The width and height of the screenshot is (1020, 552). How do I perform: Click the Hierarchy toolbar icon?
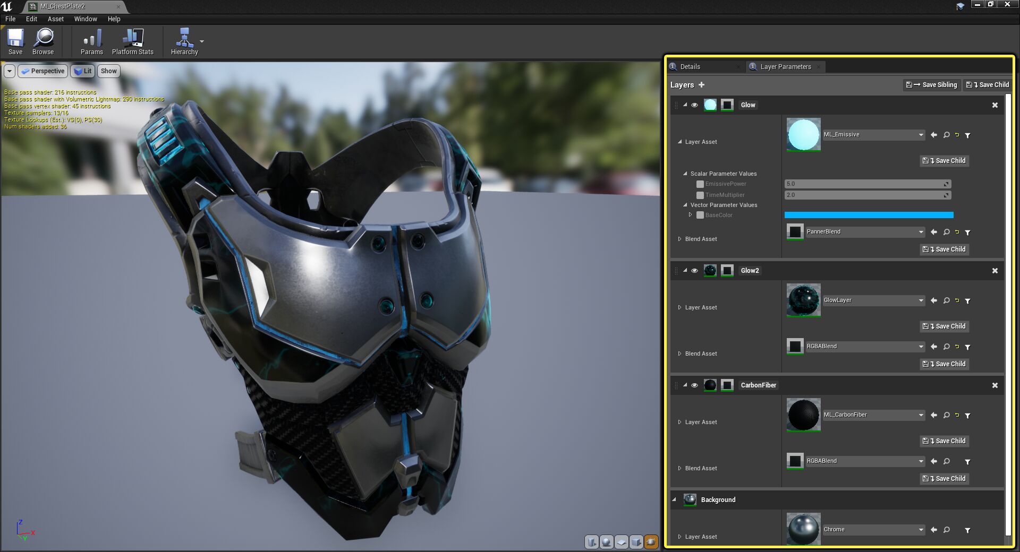[x=184, y=41]
